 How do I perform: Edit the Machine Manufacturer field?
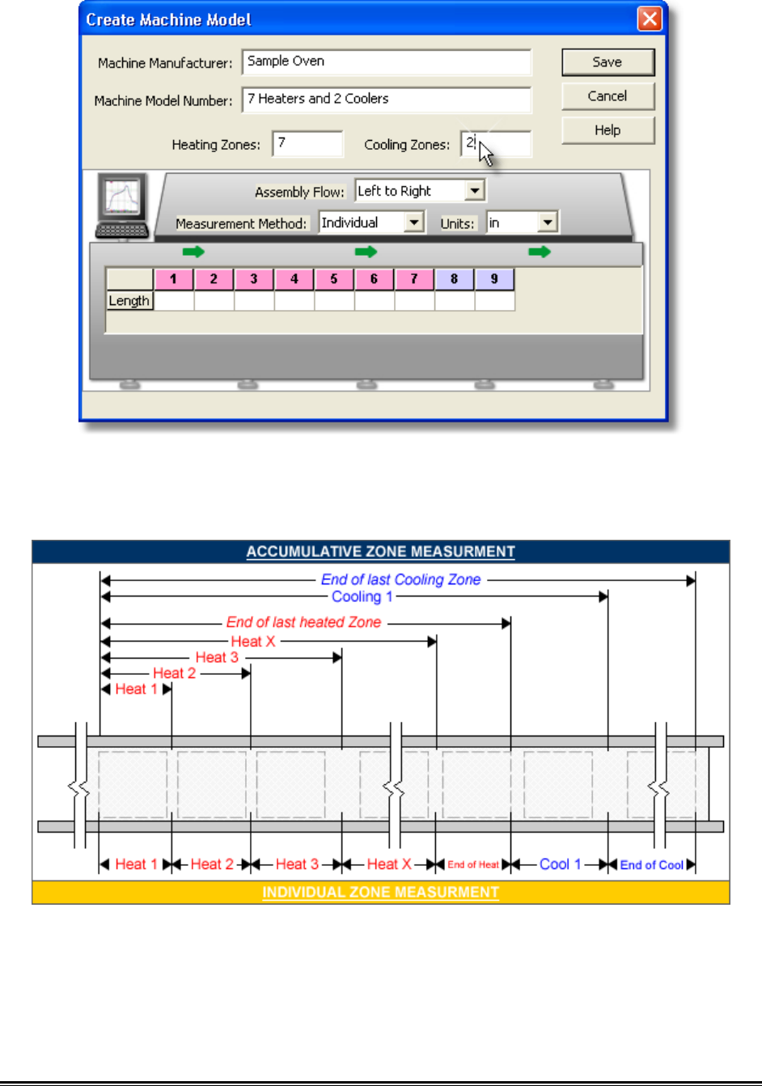click(x=387, y=62)
